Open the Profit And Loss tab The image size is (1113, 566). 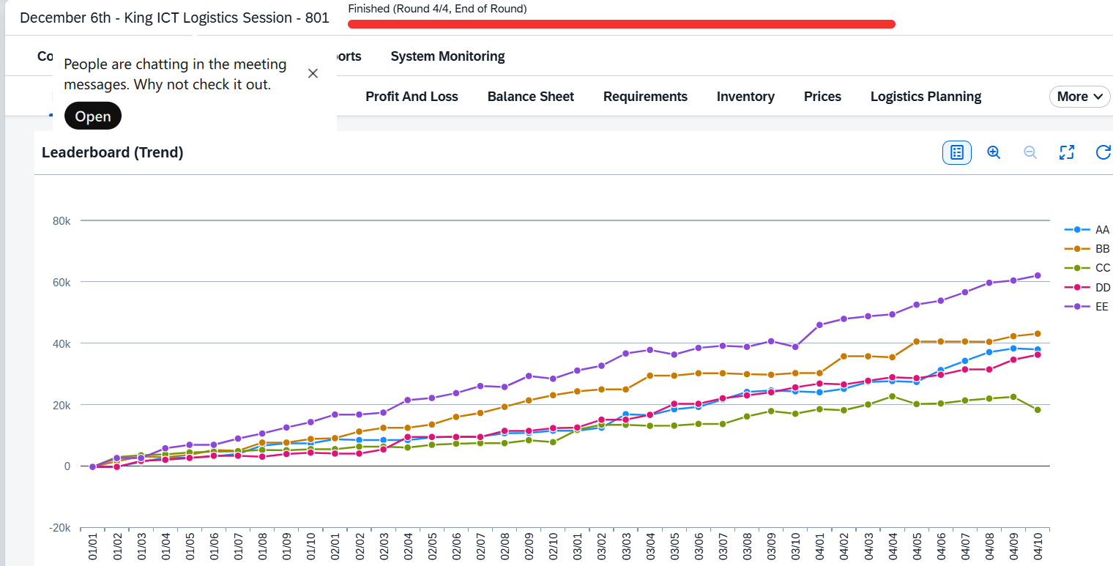[412, 97]
